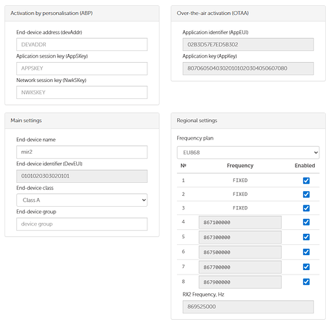Toggle channel 8 at 867900000

306,282
